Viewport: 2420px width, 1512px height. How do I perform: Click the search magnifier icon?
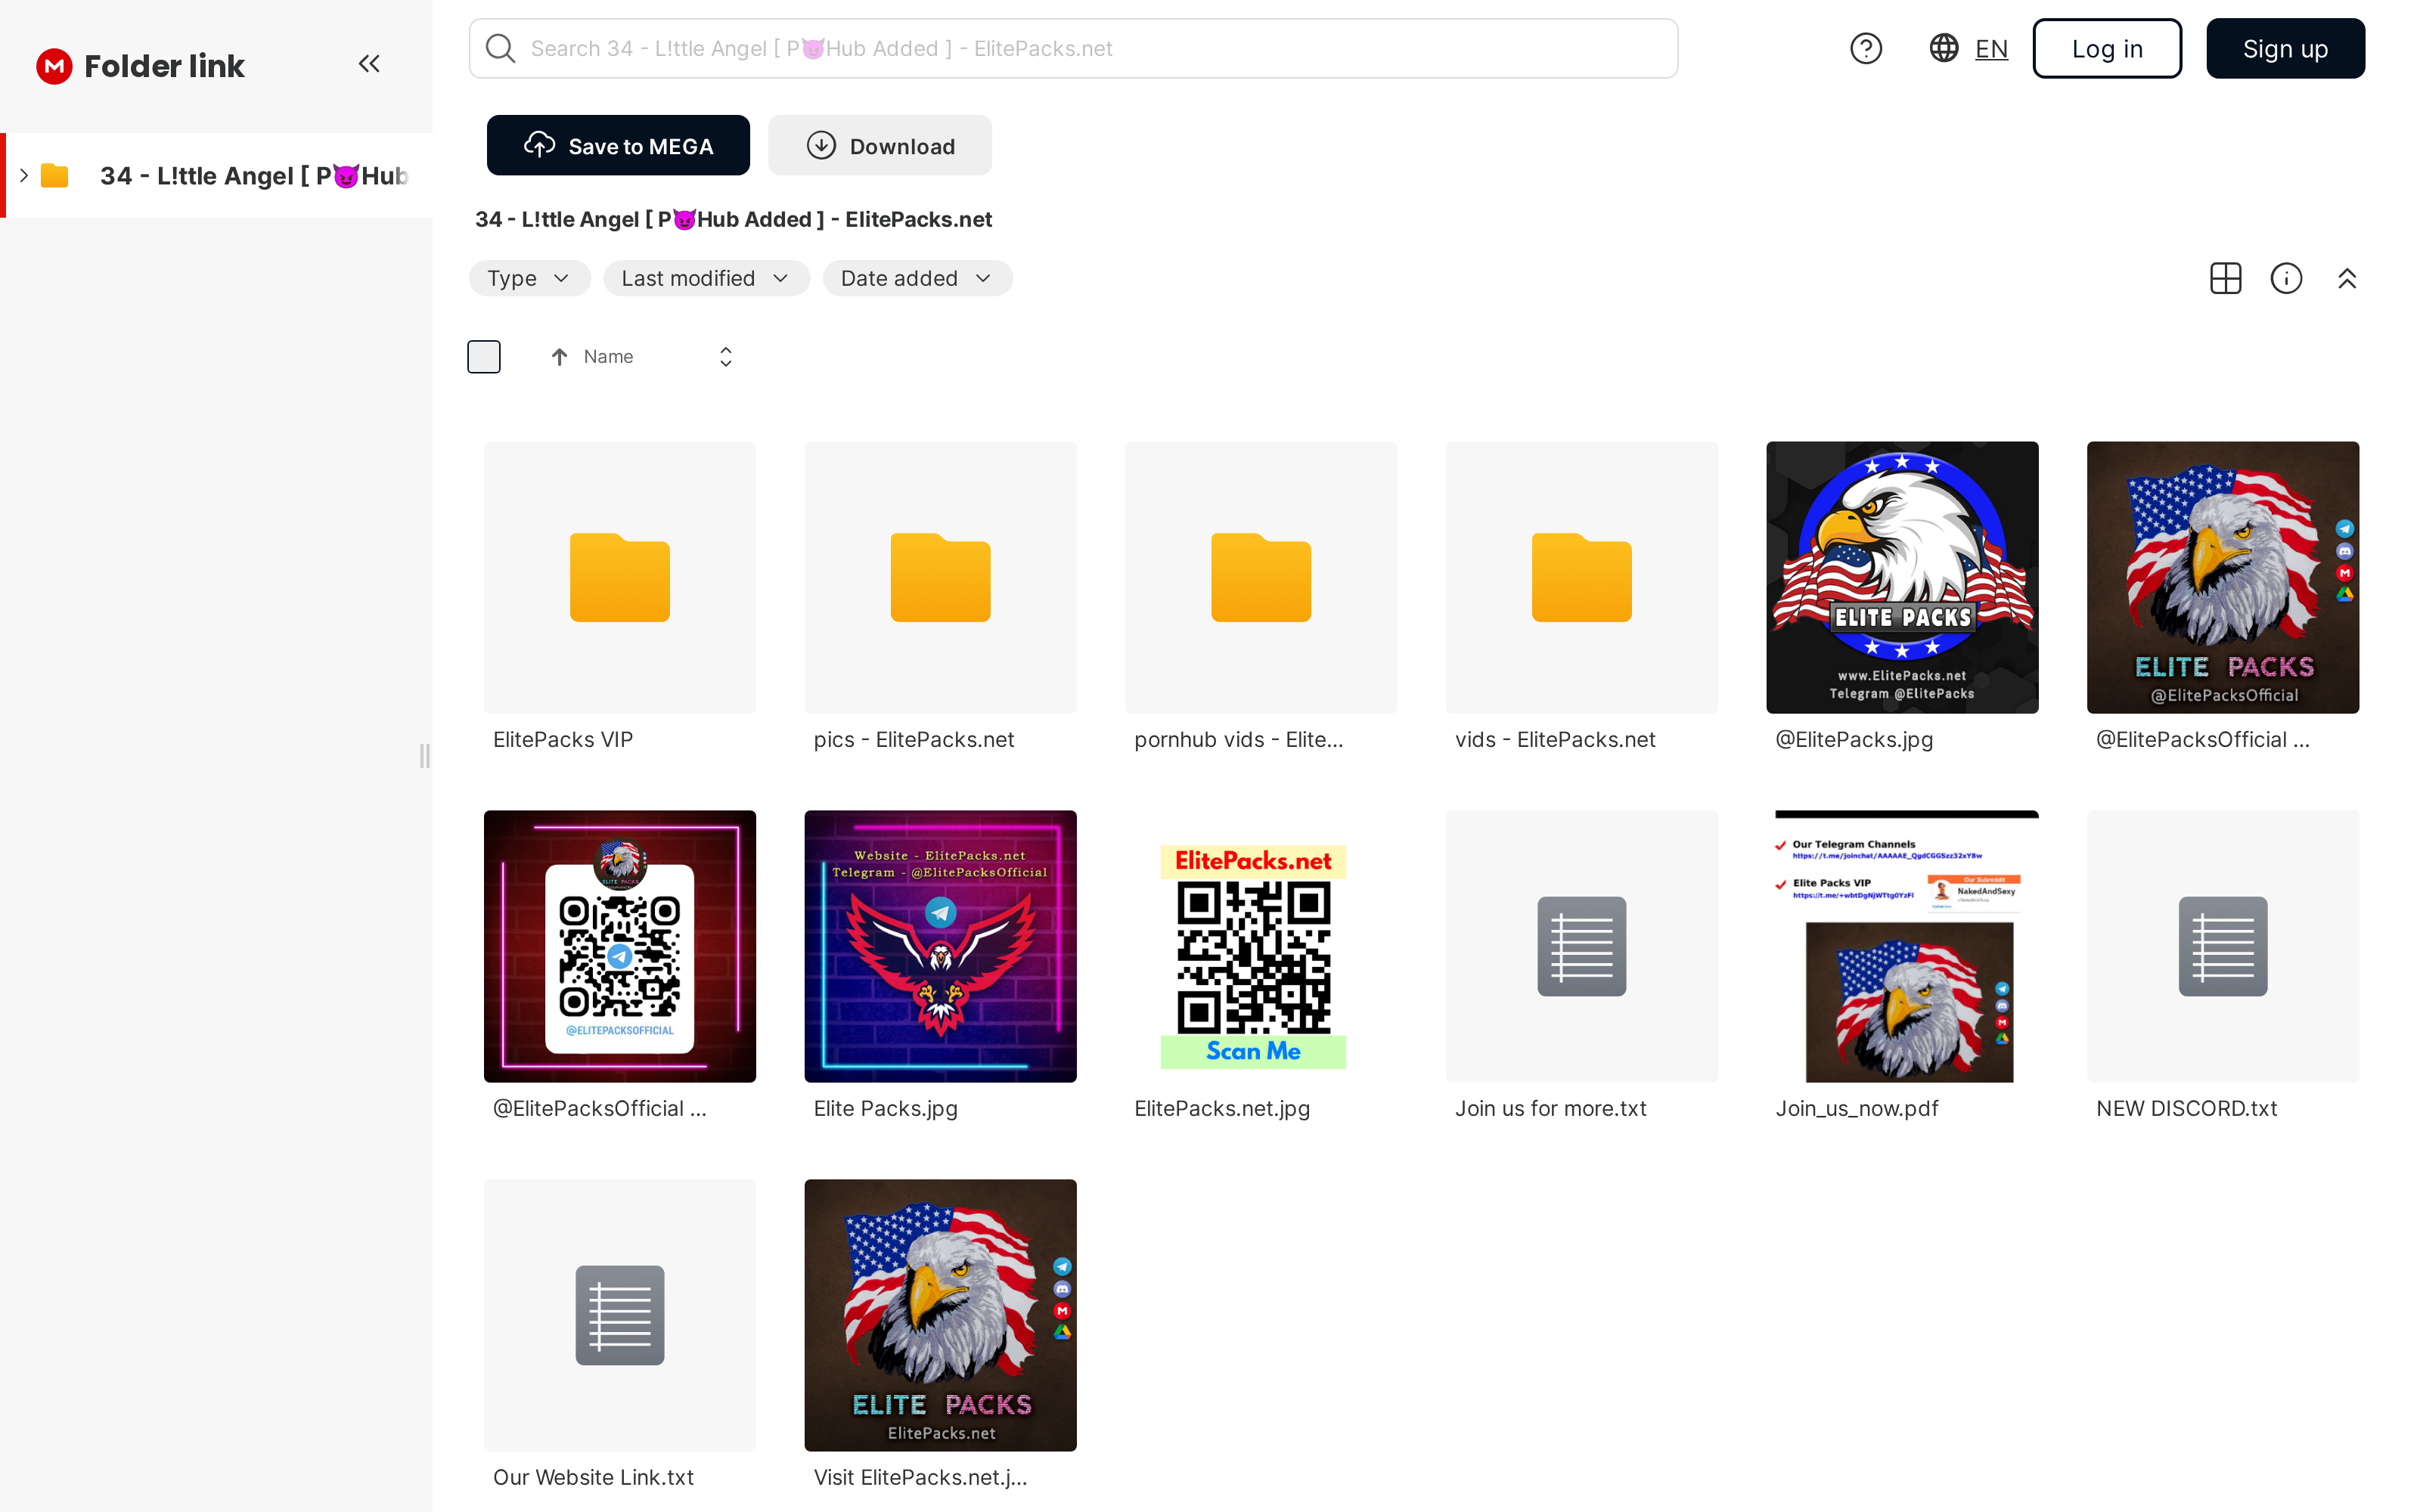(x=500, y=48)
